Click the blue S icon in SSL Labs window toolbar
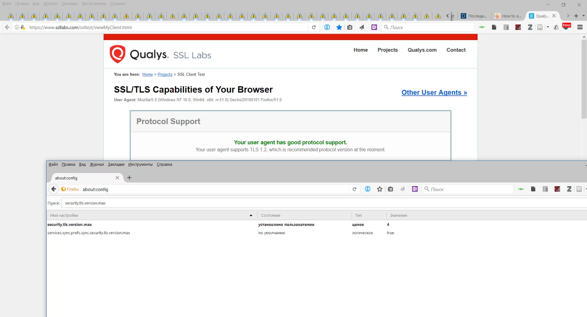This screenshot has height=317, width=587. click(x=327, y=27)
